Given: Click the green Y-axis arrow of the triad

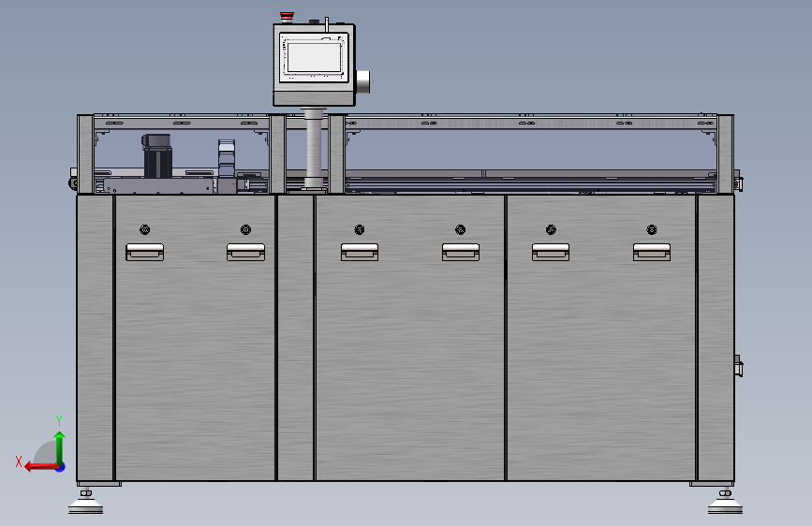Looking at the screenshot, I should tap(60, 448).
